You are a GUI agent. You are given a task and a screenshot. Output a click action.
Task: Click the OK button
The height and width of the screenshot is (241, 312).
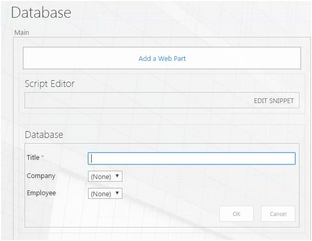[236, 214]
